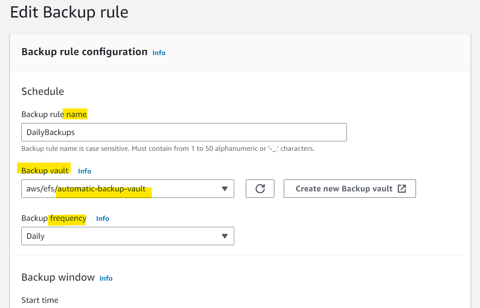This screenshot has width=480, height=308.
Task: Open the Daily frequency dropdown
Action: click(128, 236)
